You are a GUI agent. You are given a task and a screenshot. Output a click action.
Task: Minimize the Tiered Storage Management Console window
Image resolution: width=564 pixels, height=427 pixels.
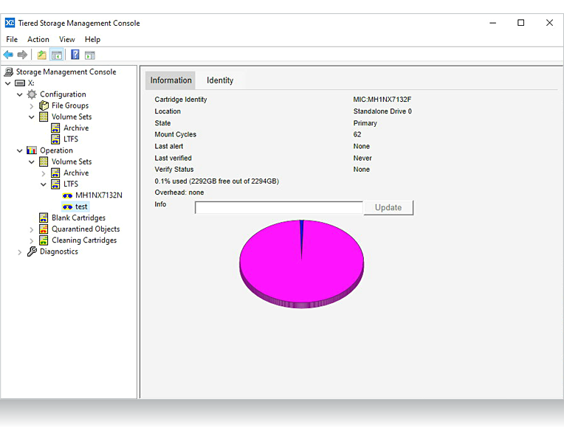point(493,23)
